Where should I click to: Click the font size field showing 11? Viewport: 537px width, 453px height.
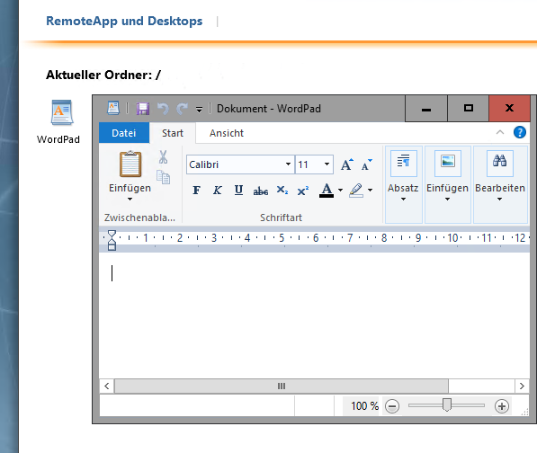click(x=309, y=164)
